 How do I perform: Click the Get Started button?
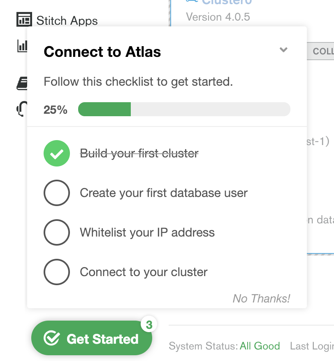pos(92,338)
